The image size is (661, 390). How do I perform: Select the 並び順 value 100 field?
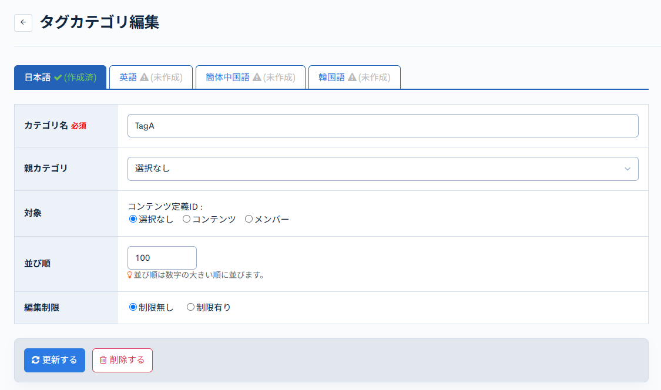(x=162, y=257)
